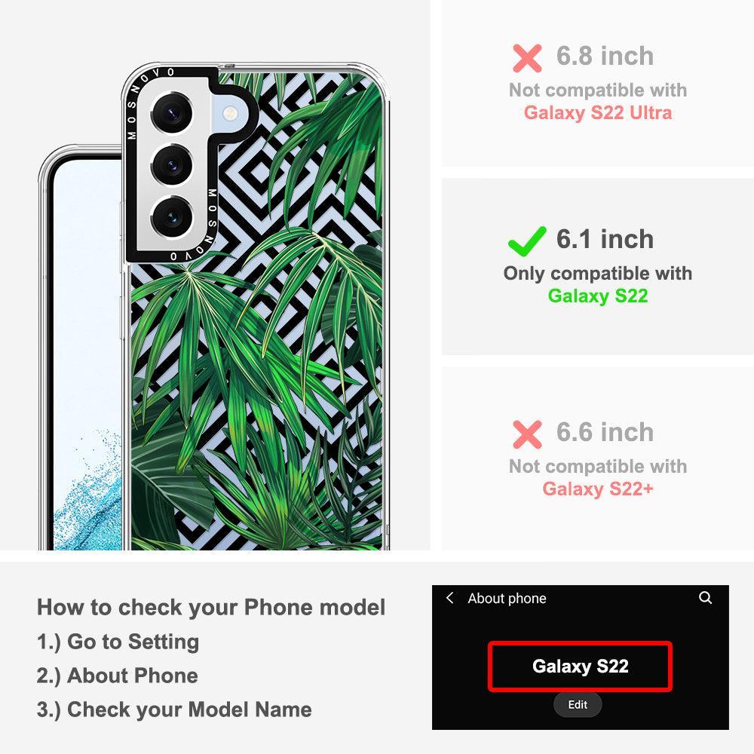
Task: Click the back arrow beside About phone
Action: coord(449,598)
